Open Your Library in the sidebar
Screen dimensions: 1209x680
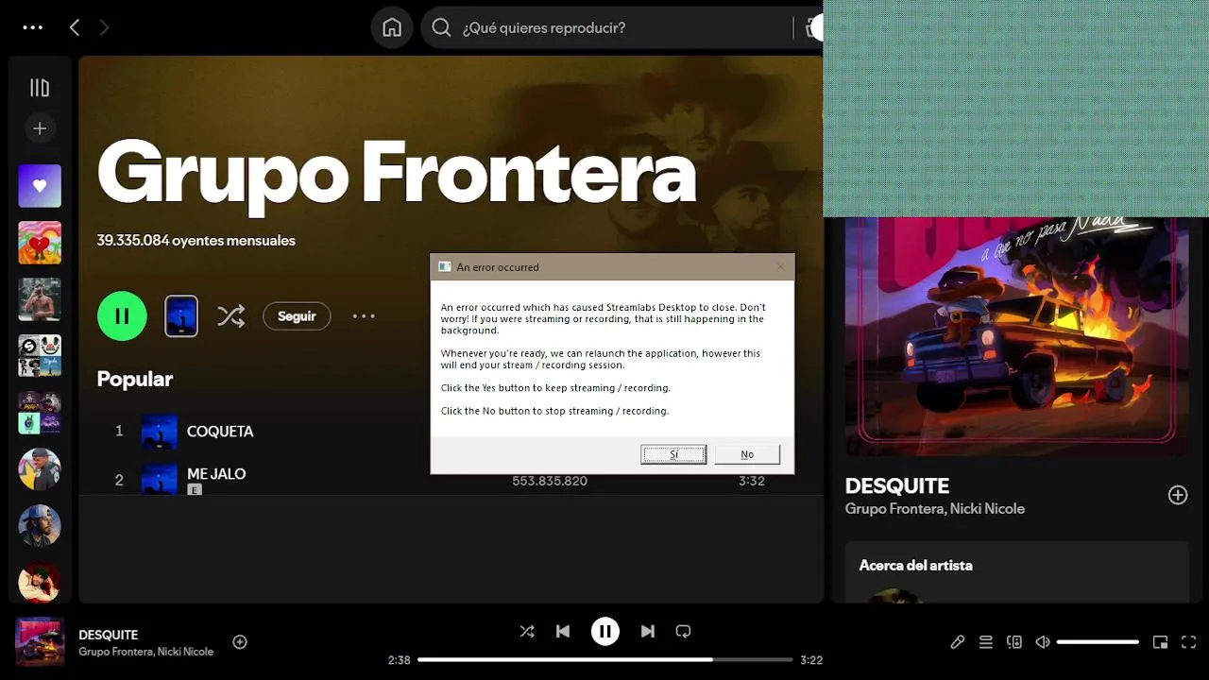click(40, 88)
